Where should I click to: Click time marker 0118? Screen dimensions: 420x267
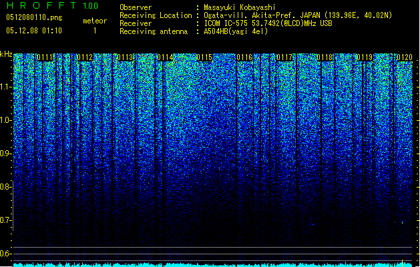pyautogui.click(x=325, y=57)
